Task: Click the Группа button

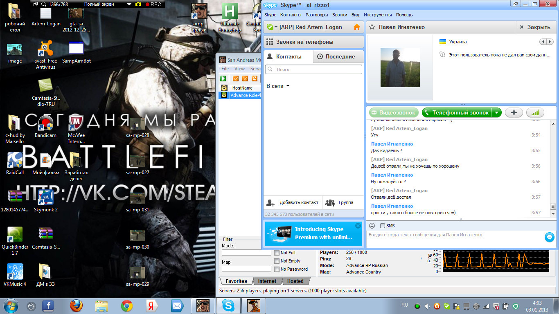Action: [x=343, y=202]
